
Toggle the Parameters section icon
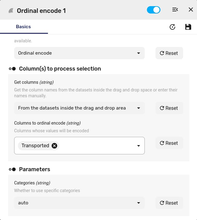click(x=12, y=169)
